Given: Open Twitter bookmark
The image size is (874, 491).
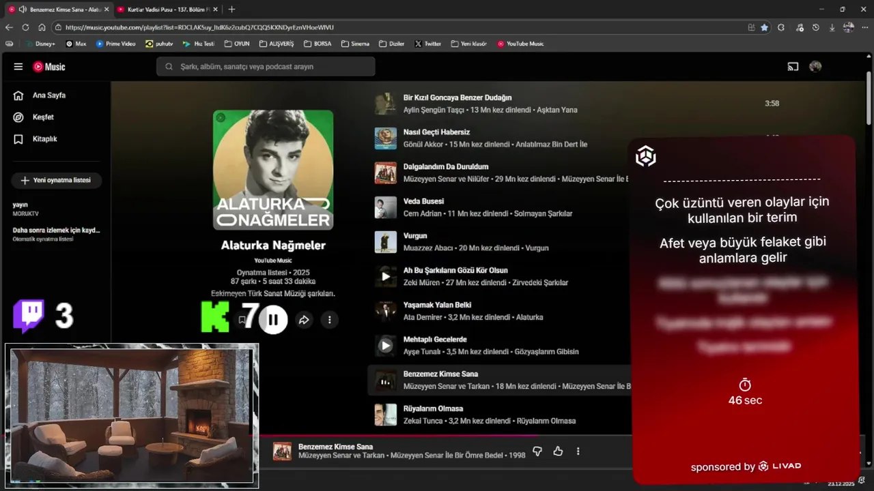Looking at the screenshot, I should point(427,44).
